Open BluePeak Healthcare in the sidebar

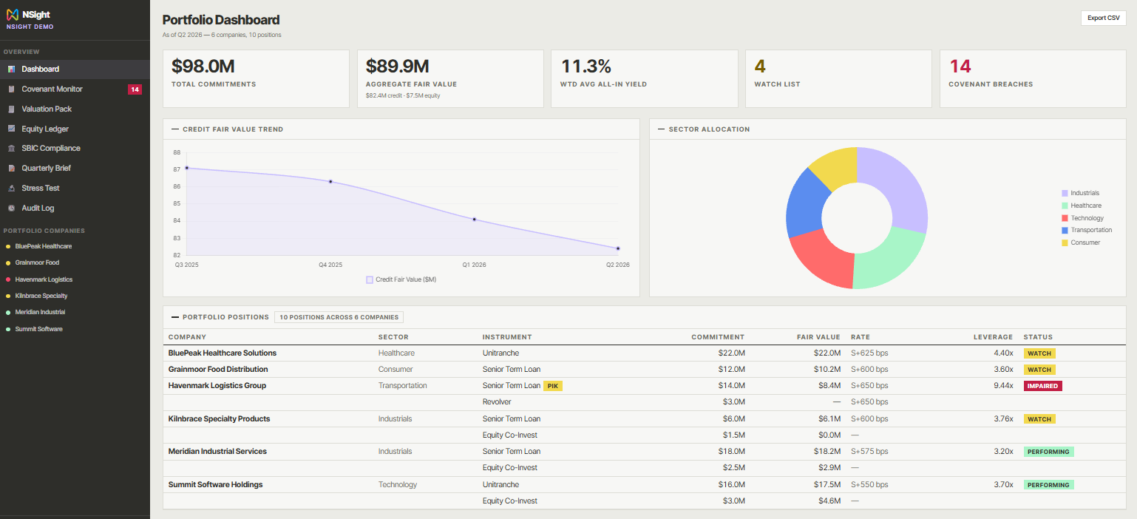pyautogui.click(x=43, y=246)
